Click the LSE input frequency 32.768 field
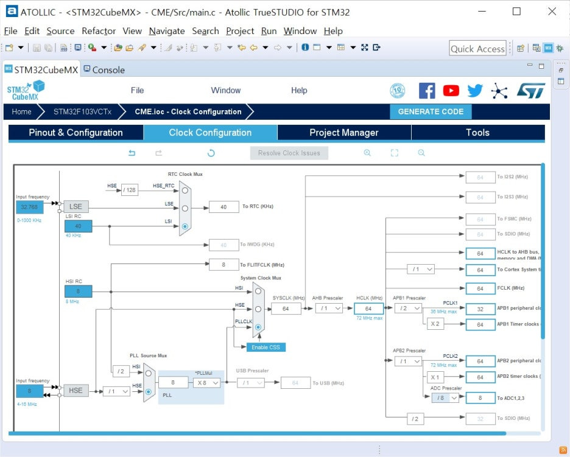570x457 pixels. click(x=29, y=207)
